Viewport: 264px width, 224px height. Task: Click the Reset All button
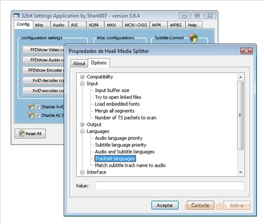(x=30, y=134)
